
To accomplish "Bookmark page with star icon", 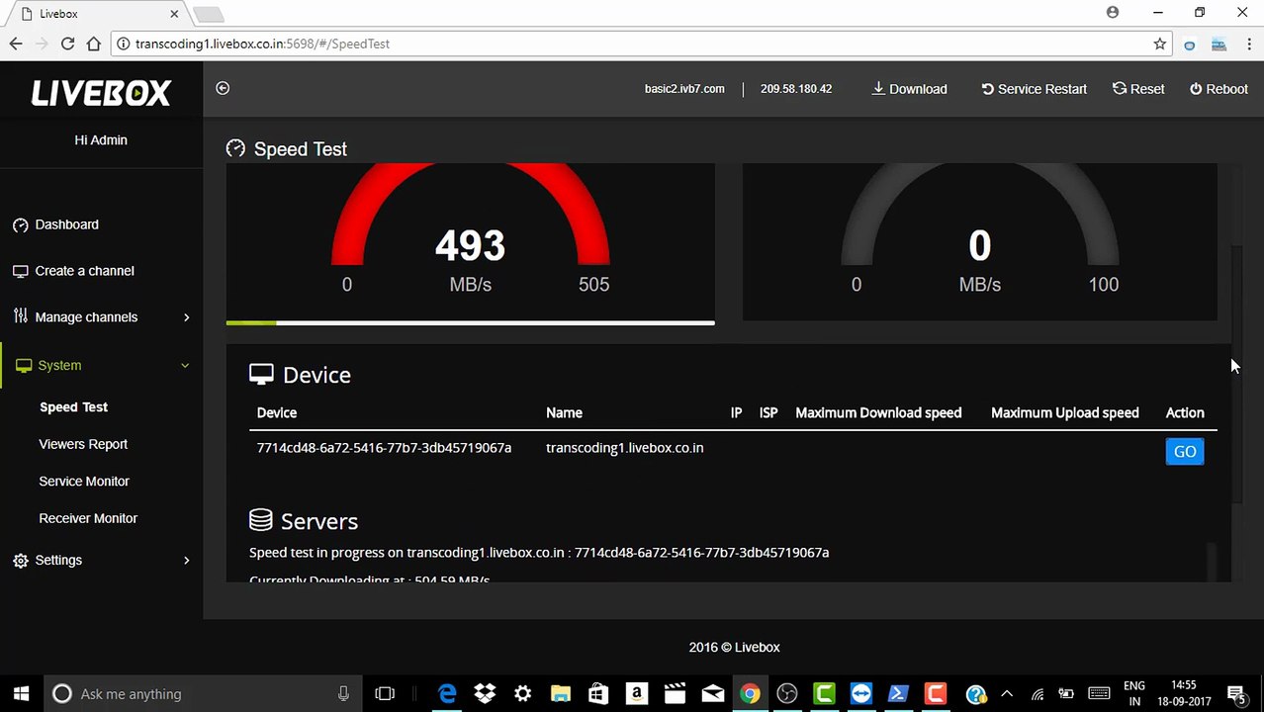I will coord(1159,44).
